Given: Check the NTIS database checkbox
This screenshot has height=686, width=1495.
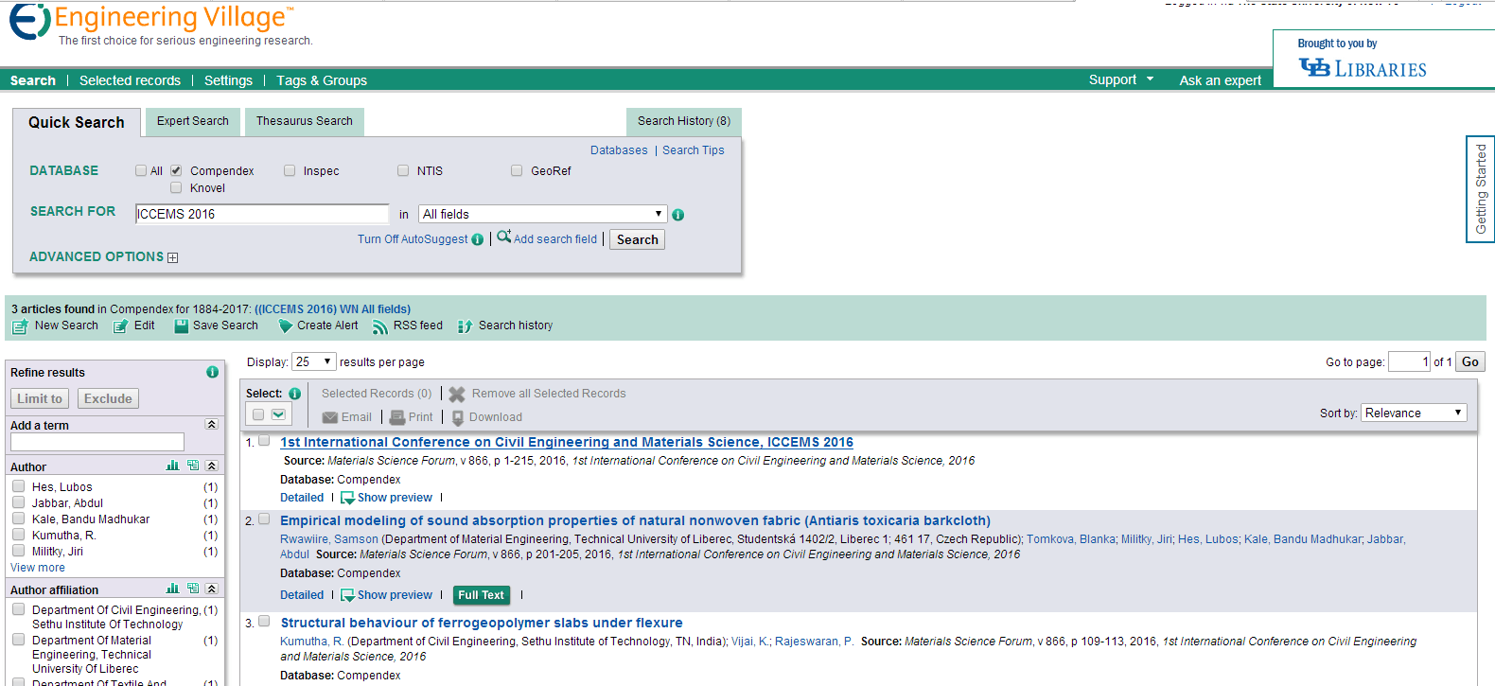Looking at the screenshot, I should [x=403, y=170].
